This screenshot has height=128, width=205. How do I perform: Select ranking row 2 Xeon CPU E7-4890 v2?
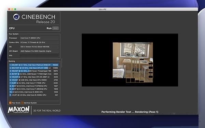pos(34,68)
